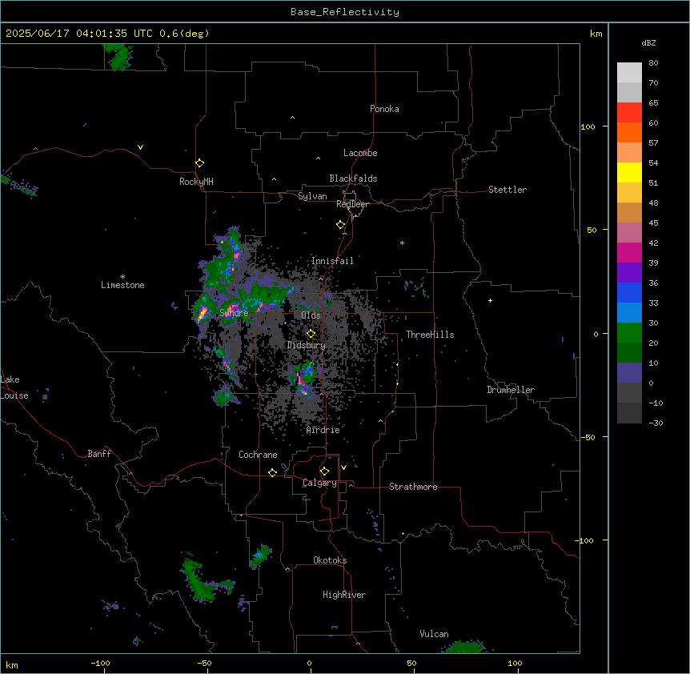Click the RockyMH label
Image resolution: width=690 pixels, height=674 pixels.
click(x=196, y=181)
